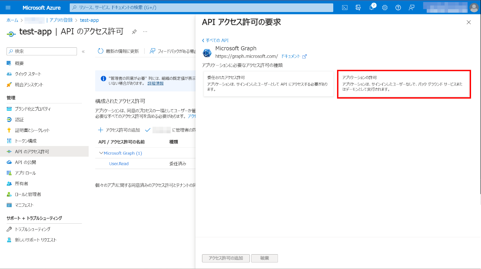Select API のアクセス許可 in the sidebar
Screen dimensions: 481x269
(x=44, y=152)
